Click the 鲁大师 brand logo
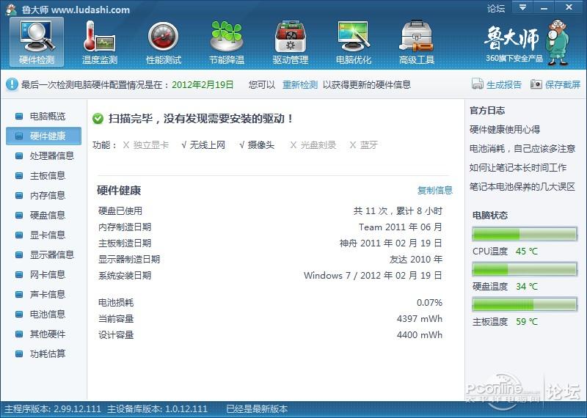The height and width of the screenshot is (418, 587). coord(512,38)
